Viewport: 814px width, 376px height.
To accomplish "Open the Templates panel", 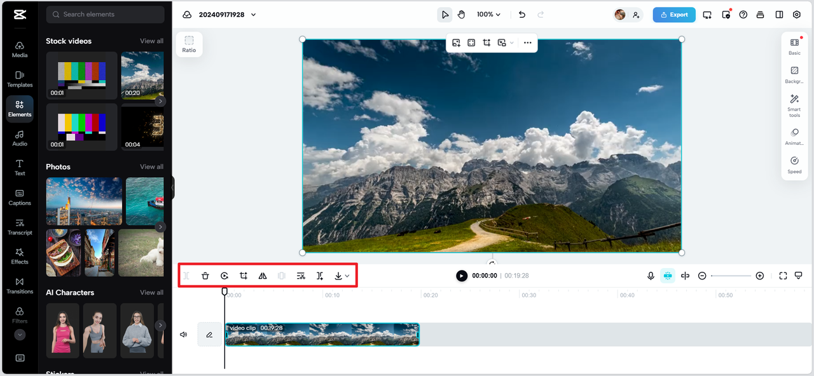I will tap(20, 79).
